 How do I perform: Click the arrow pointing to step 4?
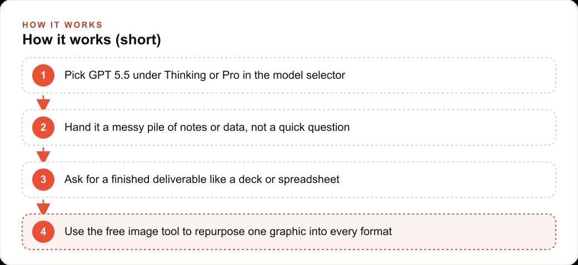[43, 207]
